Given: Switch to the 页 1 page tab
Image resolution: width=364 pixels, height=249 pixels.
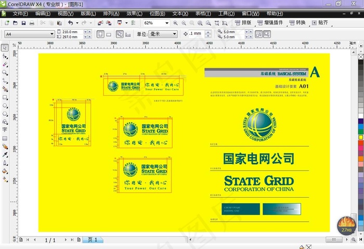Looking at the screenshot, I should point(93,240).
